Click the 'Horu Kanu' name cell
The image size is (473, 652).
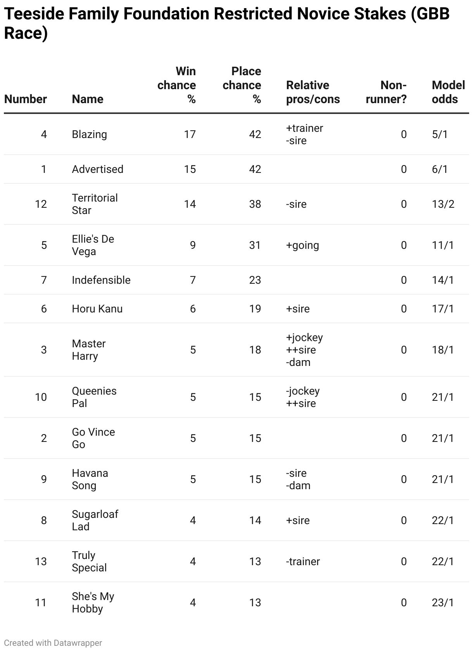coord(97,309)
